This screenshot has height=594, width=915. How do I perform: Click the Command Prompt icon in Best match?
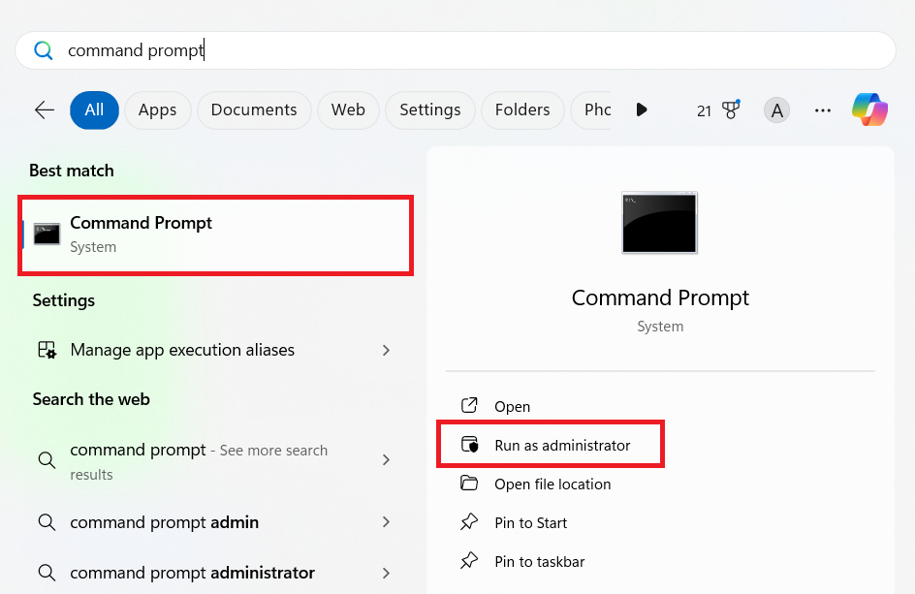tap(47, 234)
